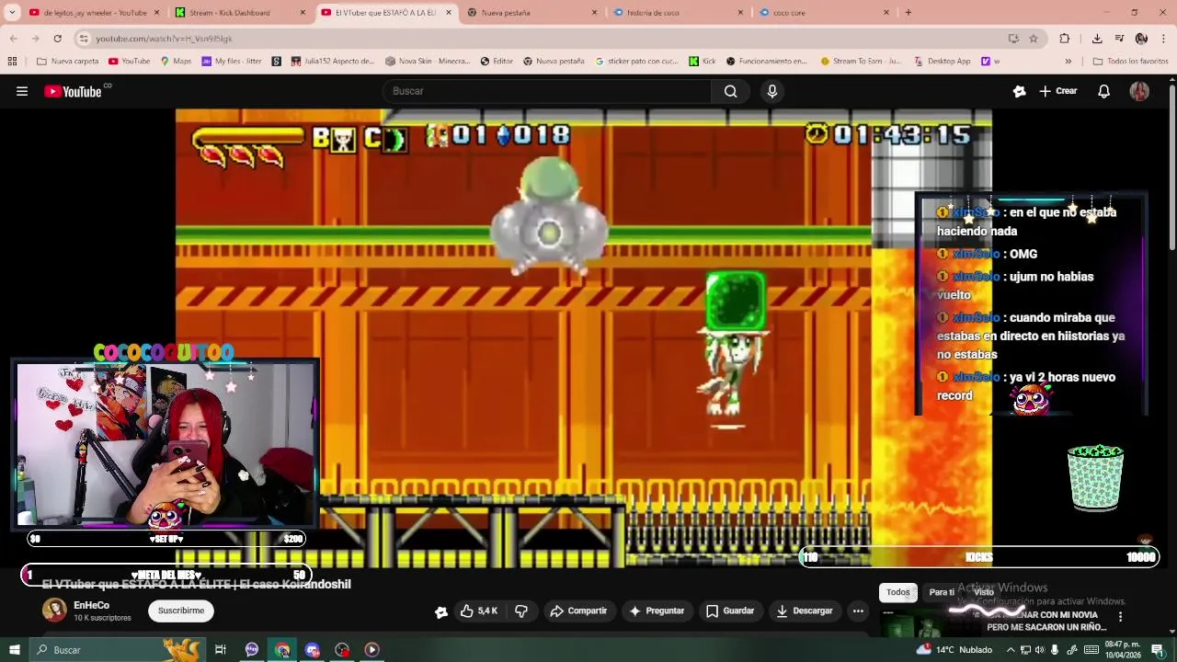Open the 14°C Nublado weather widget
Image resolution: width=1177 pixels, height=662 pixels.
(954, 650)
